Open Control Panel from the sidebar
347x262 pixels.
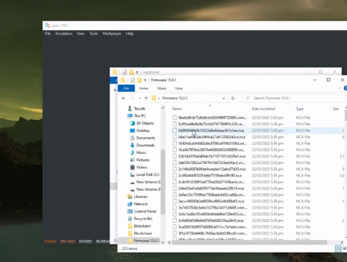[145, 211]
